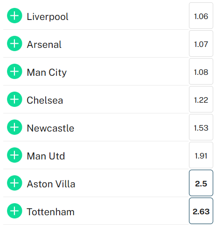This screenshot has height=225, width=216.
Task: Add Man Utd via the plus icon
Action: pos(14,155)
